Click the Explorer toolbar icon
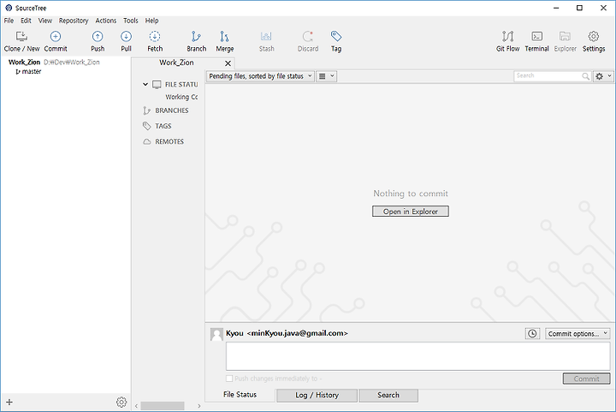 pos(565,41)
